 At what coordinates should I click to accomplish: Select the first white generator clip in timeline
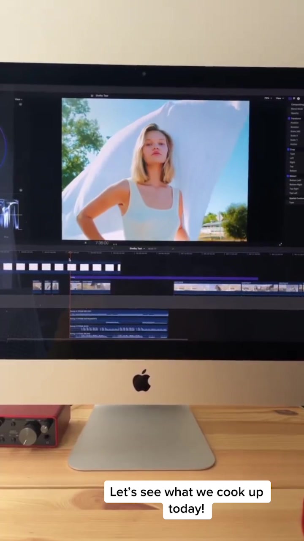(8, 267)
